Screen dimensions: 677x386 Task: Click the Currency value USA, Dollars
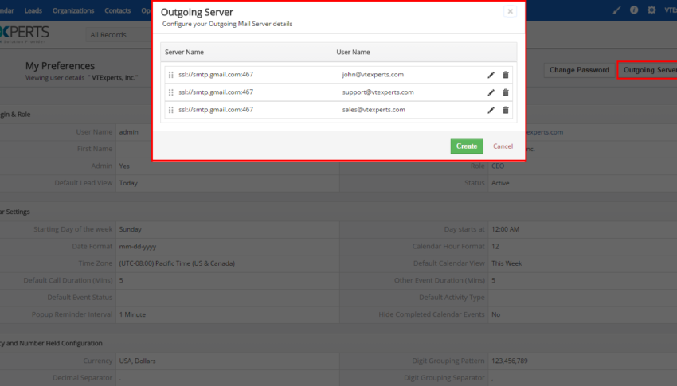coord(137,361)
